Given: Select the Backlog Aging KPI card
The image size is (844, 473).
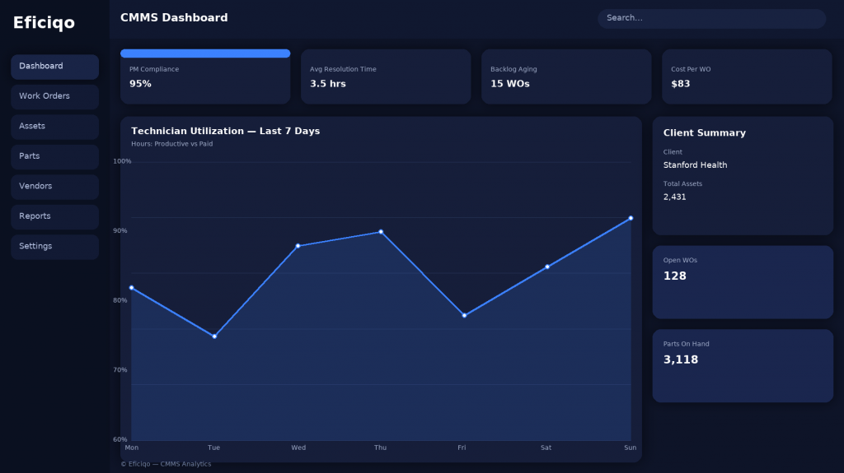Looking at the screenshot, I should [566, 77].
